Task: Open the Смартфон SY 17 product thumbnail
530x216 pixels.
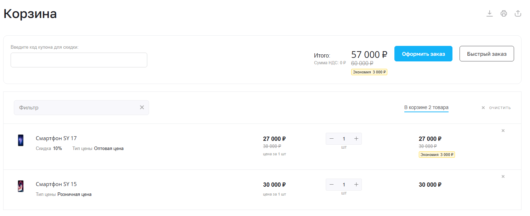Action: (21, 140)
